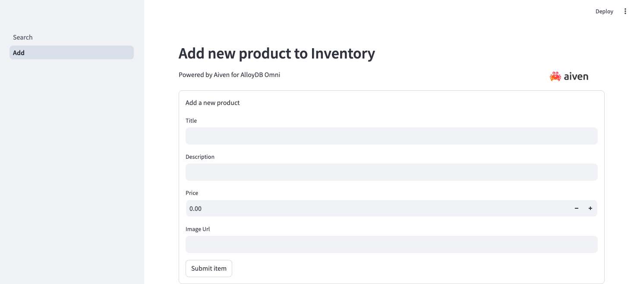Click the Title field label

coord(191,121)
